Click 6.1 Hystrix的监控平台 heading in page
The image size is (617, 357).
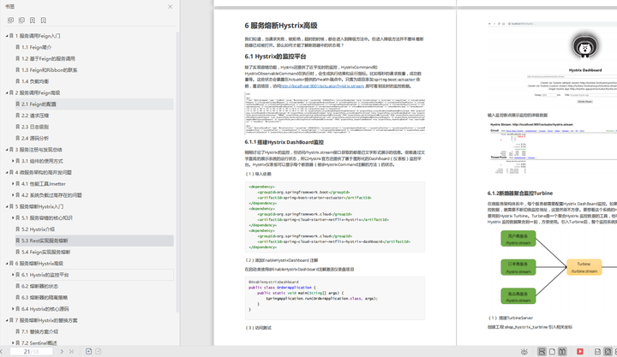275,57
